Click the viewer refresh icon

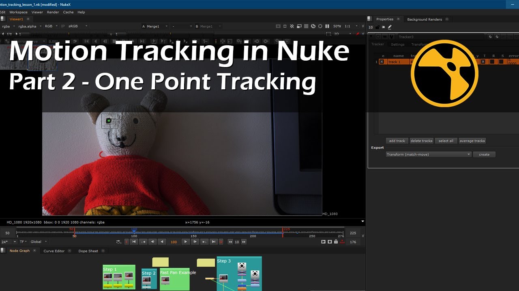coord(313,26)
